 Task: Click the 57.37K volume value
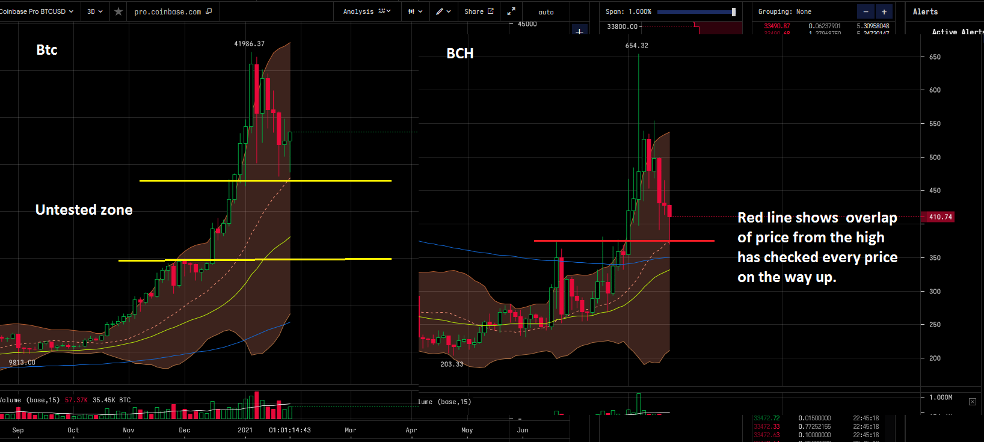(x=76, y=400)
